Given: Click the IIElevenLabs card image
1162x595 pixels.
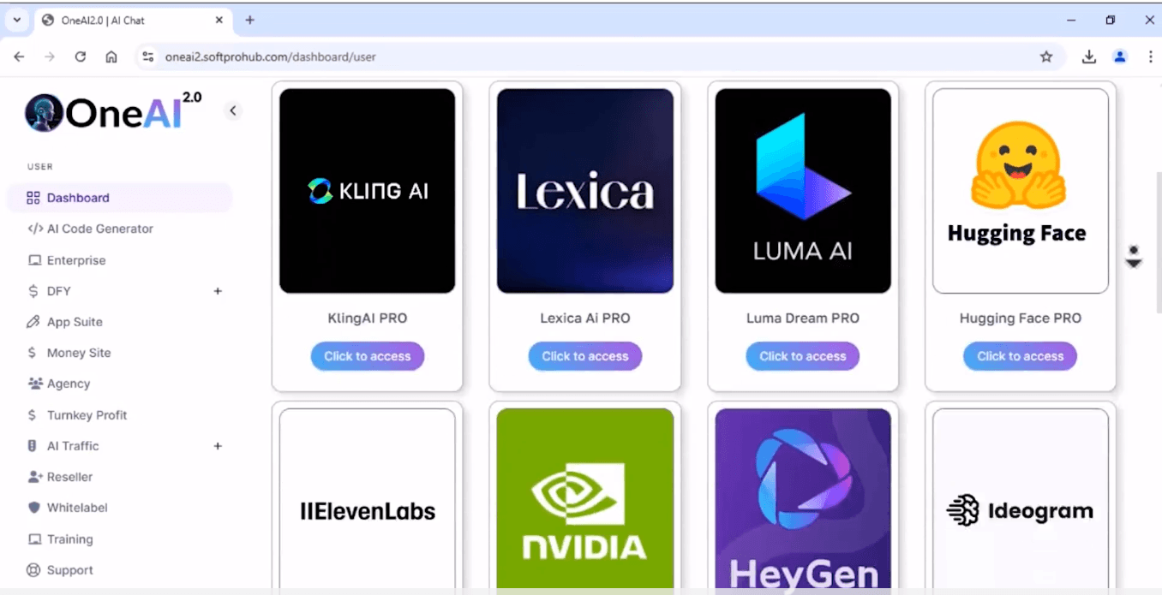Looking at the screenshot, I should pos(368,499).
